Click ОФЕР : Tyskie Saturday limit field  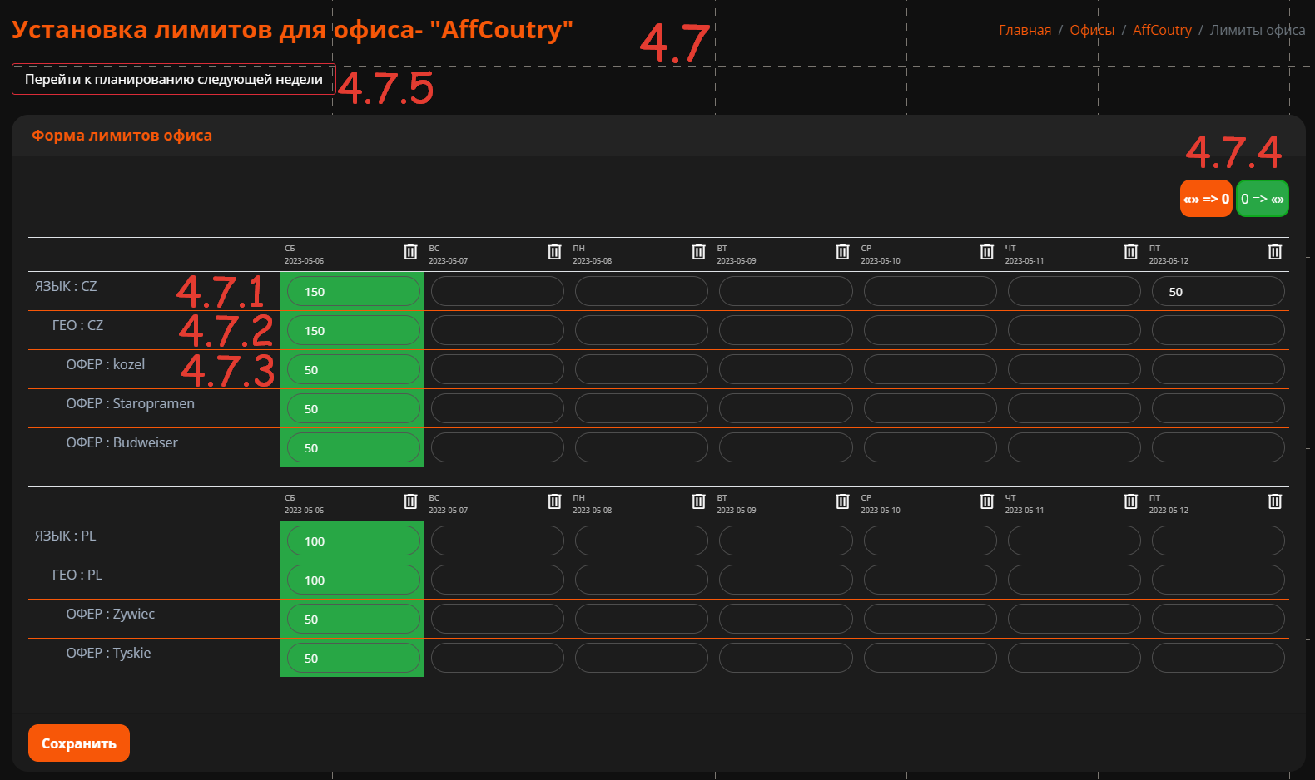(354, 658)
